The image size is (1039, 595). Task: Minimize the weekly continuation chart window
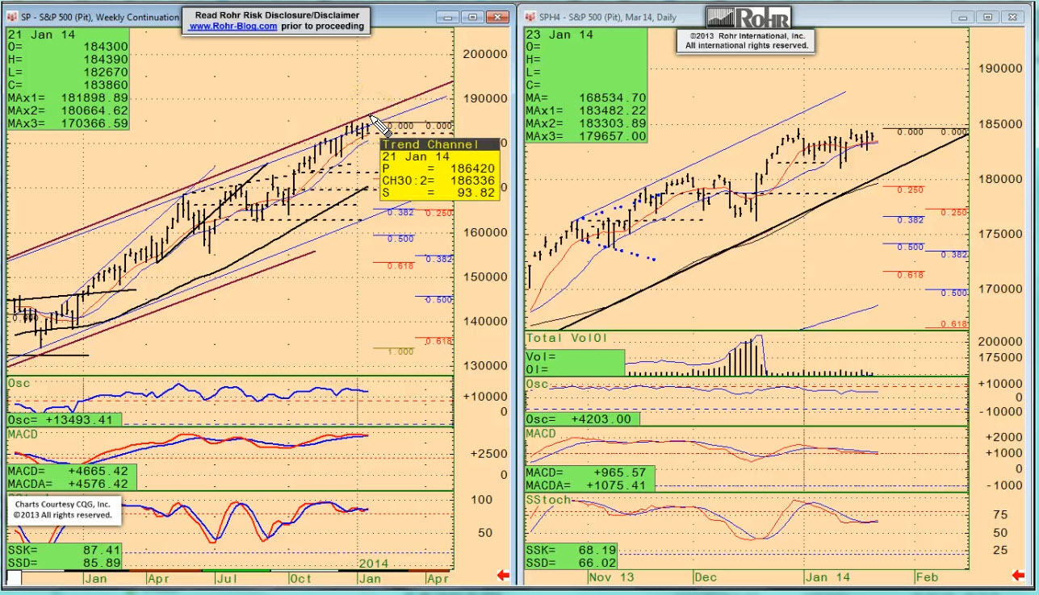[x=448, y=17]
